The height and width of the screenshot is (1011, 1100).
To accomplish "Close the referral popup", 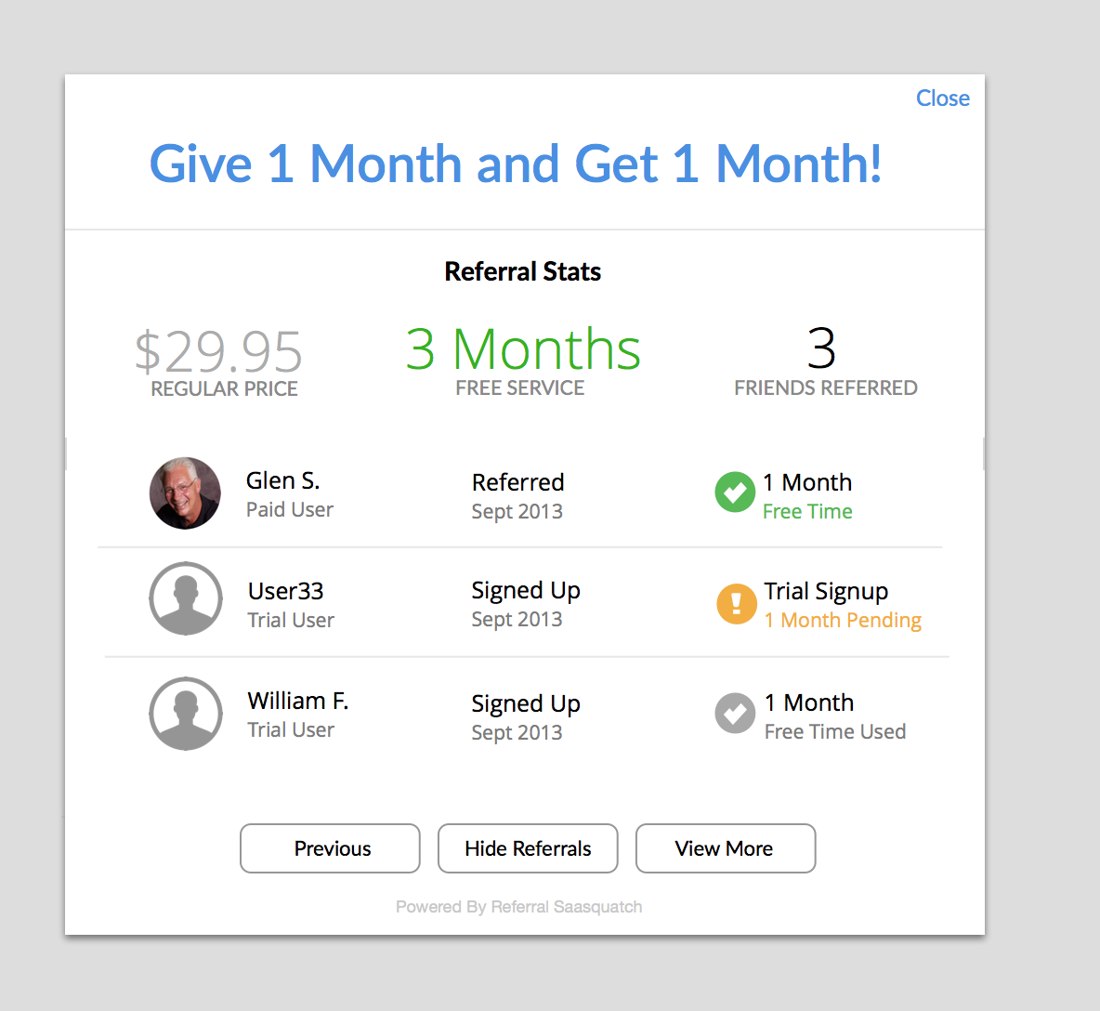I will point(942,98).
